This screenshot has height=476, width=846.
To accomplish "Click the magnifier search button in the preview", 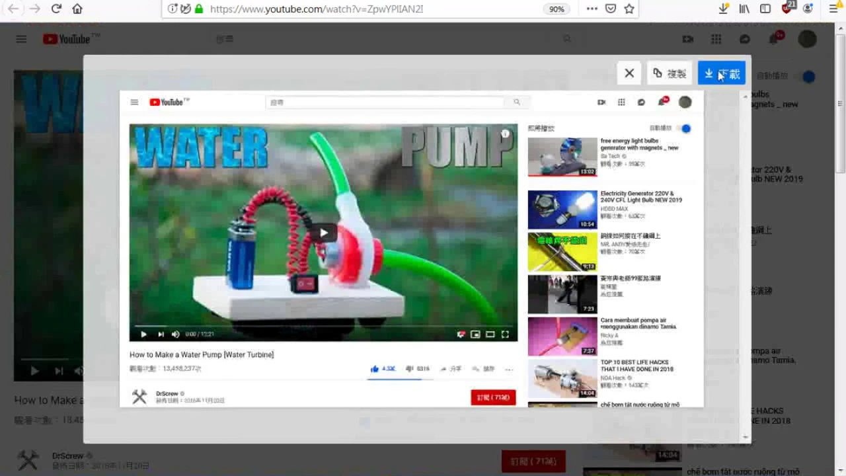I will (517, 102).
